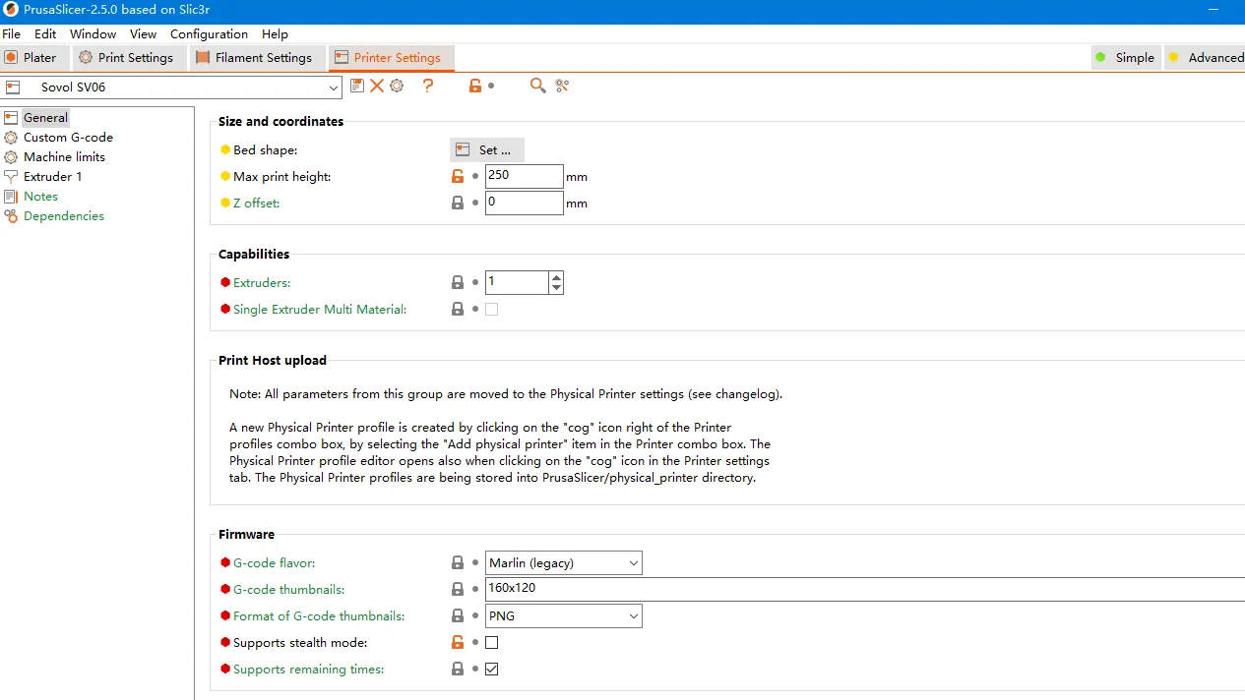Click the Bed shape Set button
This screenshot has height=700, width=1245.
pyautogui.click(x=487, y=150)
